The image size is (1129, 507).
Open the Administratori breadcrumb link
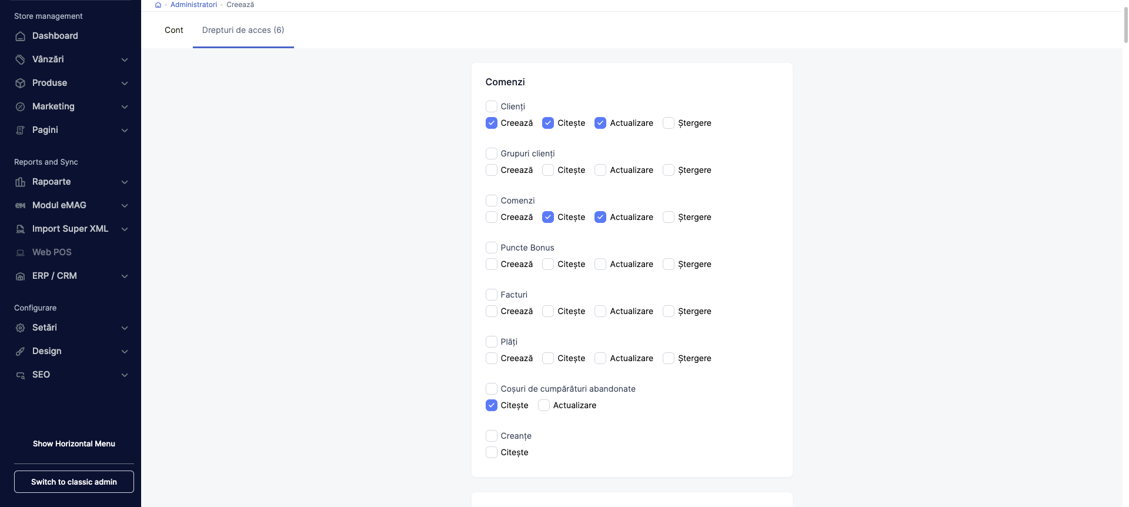193,5
